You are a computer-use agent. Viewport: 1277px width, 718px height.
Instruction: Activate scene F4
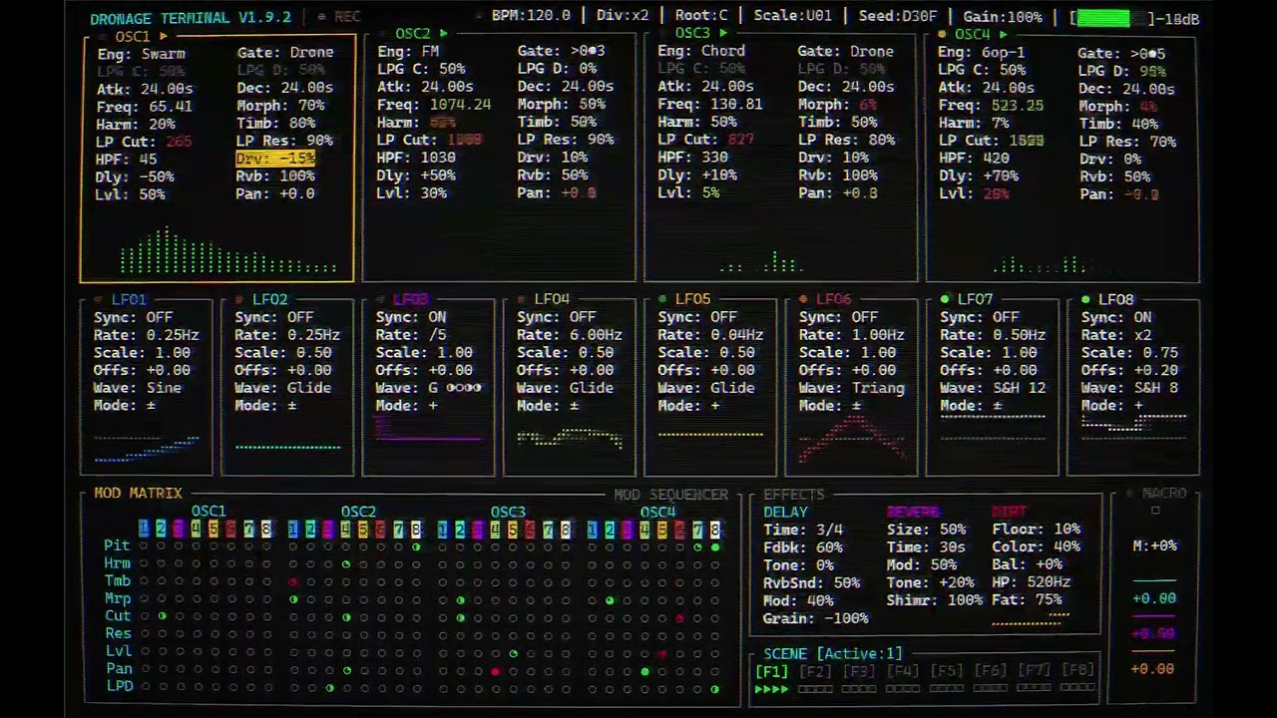[902, 671]
